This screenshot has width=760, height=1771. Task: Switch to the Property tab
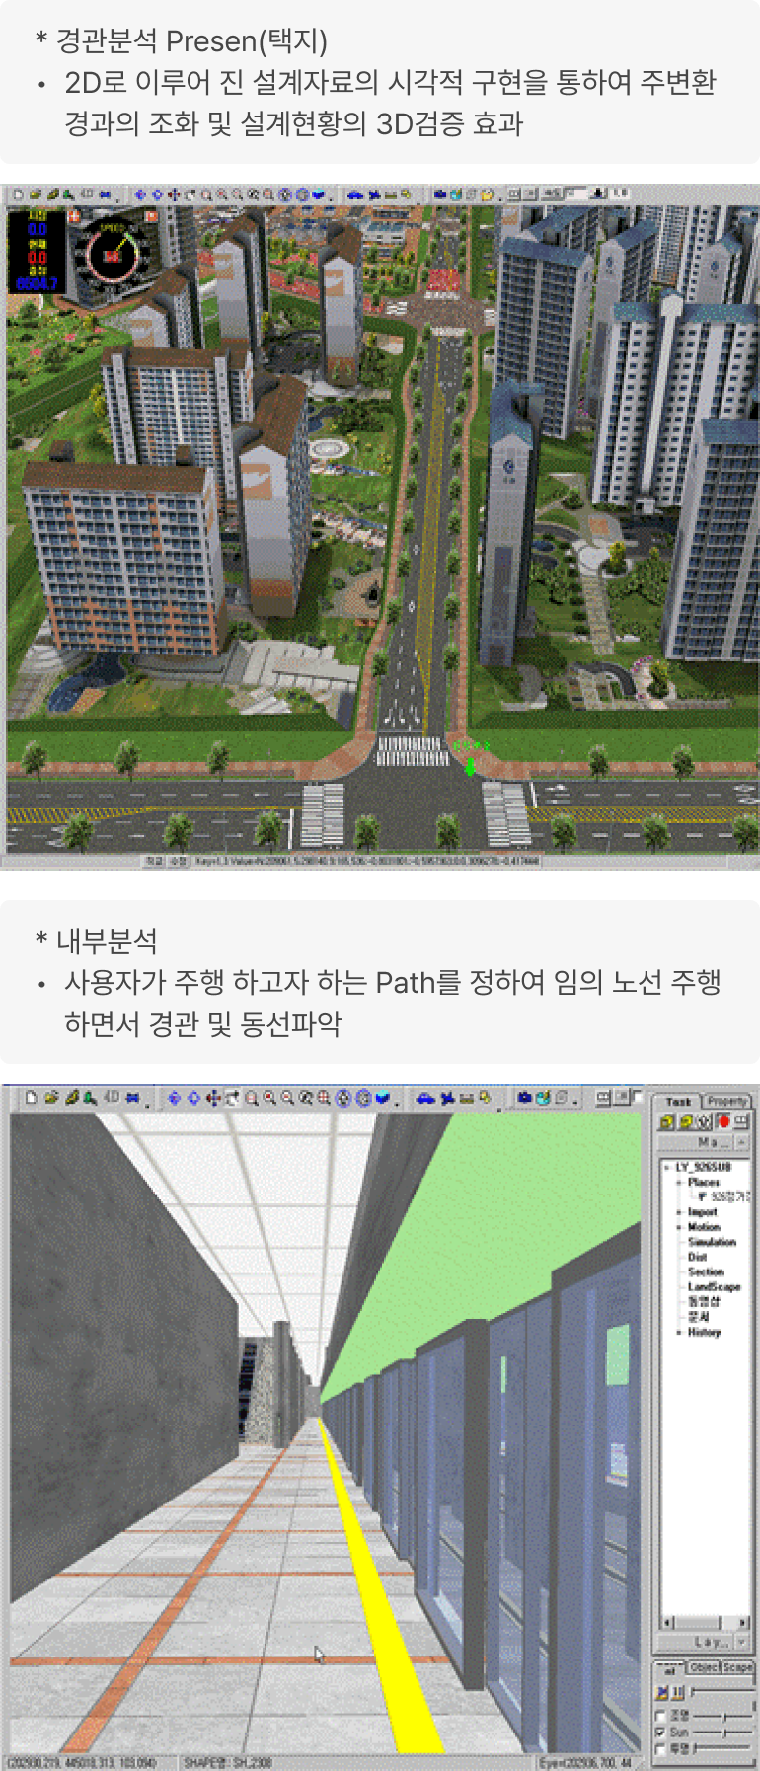click(x=726, y=1101)
